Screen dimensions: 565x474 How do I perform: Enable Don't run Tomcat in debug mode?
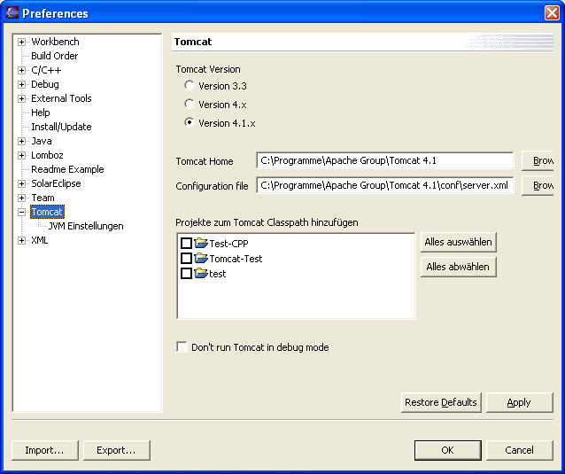182,347
